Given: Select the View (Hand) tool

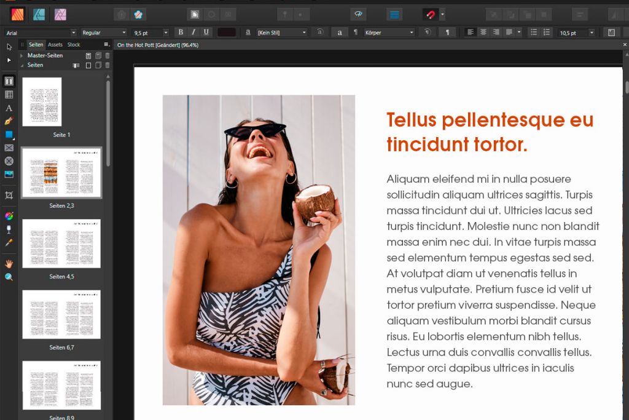Looking at the screenshot, I should 9,263.
